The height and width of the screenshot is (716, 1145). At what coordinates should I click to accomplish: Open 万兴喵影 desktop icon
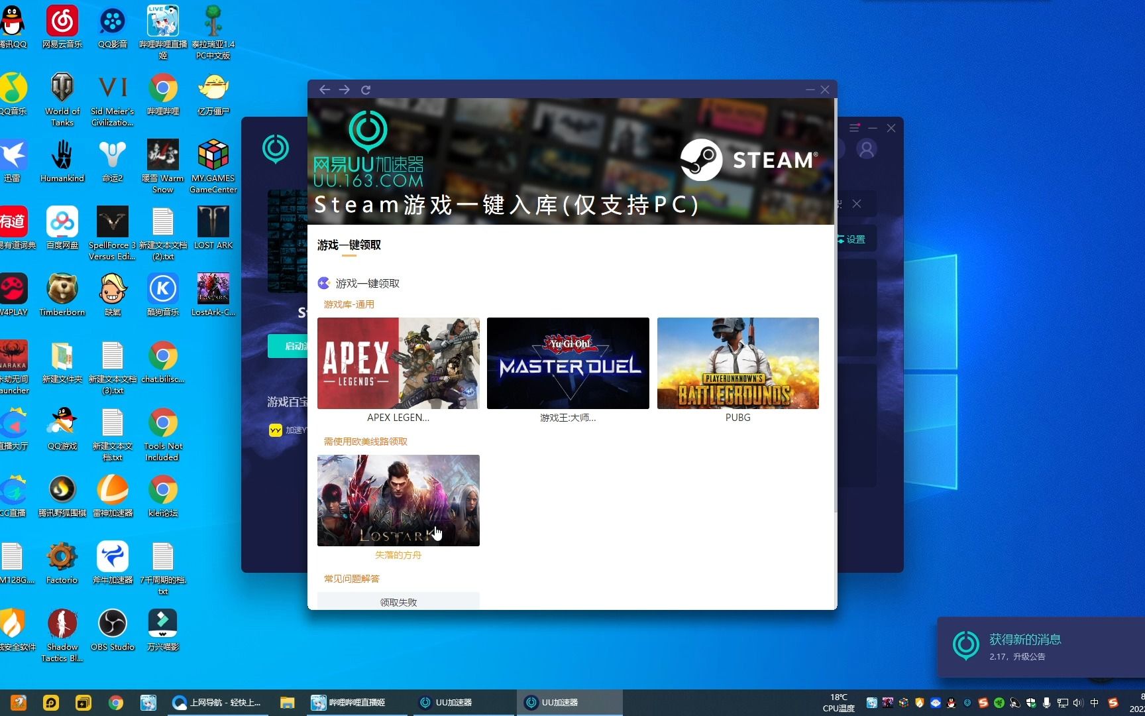click(163, 630)
